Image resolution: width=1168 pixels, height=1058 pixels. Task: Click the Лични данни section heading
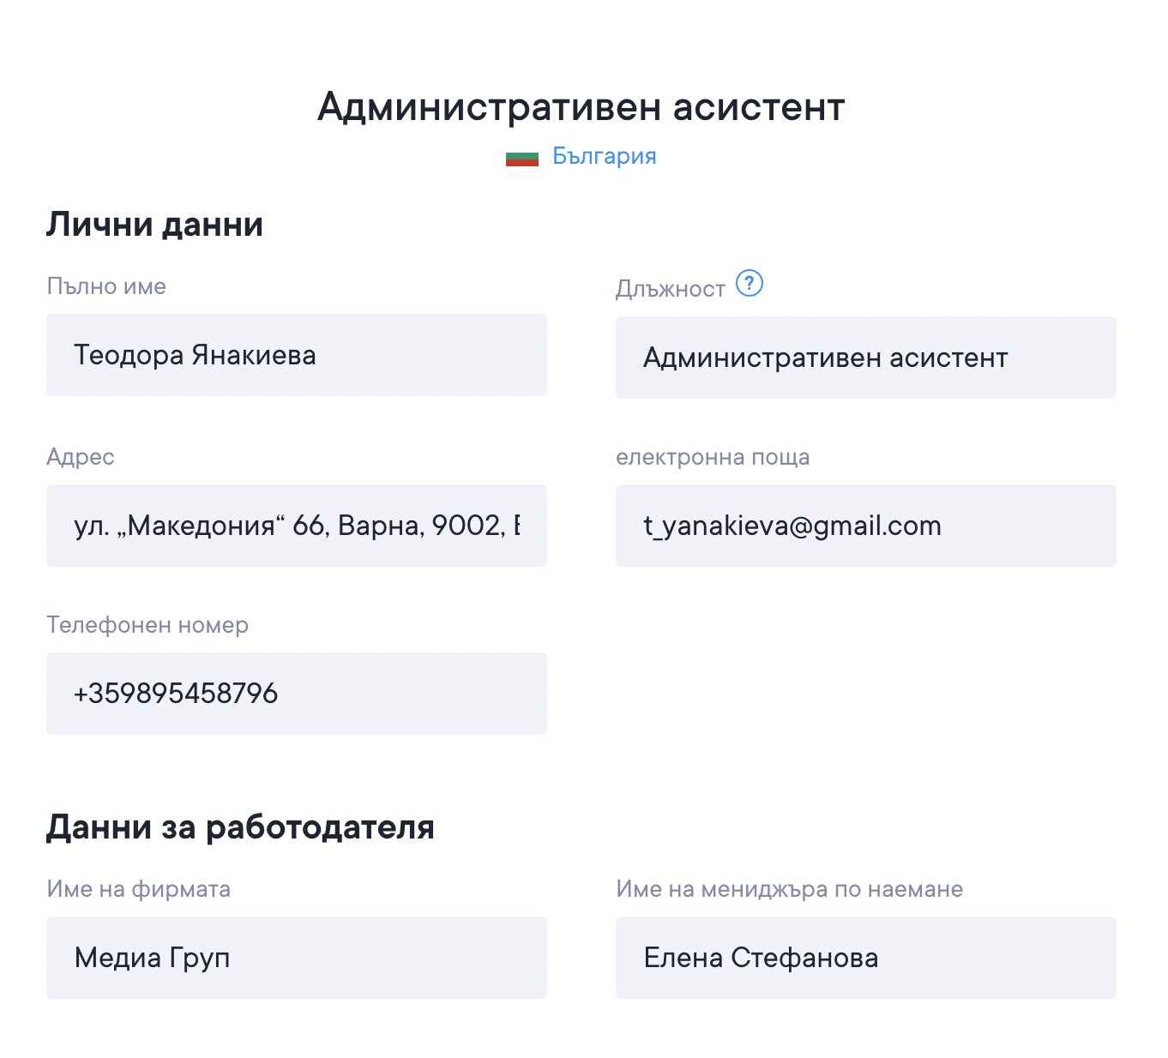(154, 225)
